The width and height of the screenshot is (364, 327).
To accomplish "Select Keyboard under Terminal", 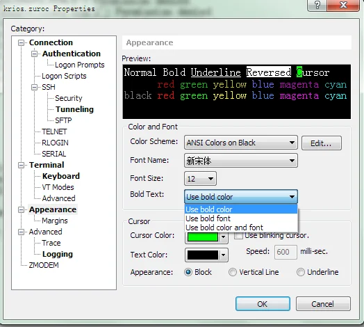I will [61, 176].
